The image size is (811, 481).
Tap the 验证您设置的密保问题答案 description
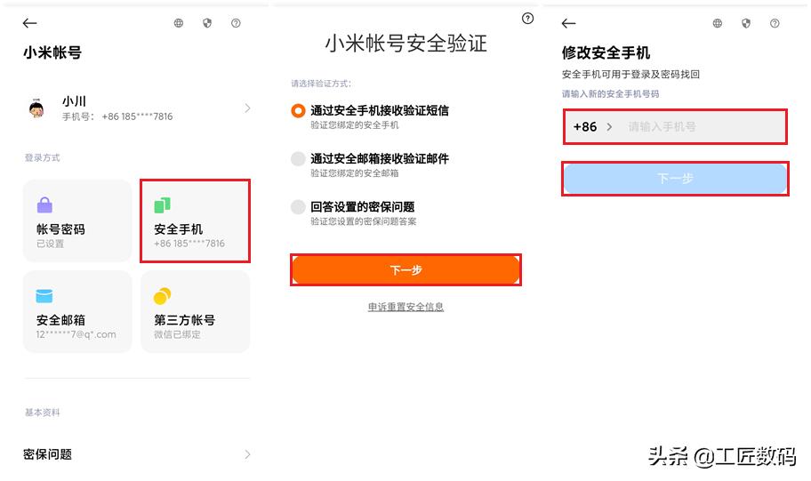click(x=364, y=221)
